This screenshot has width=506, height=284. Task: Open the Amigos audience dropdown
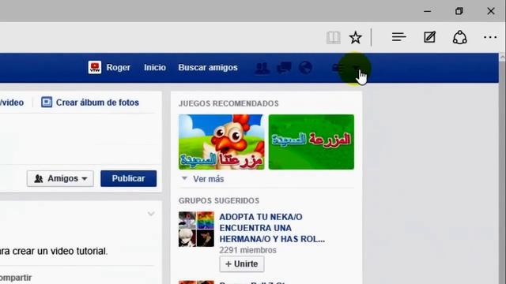pyautogui.click(x=60, y=178)
